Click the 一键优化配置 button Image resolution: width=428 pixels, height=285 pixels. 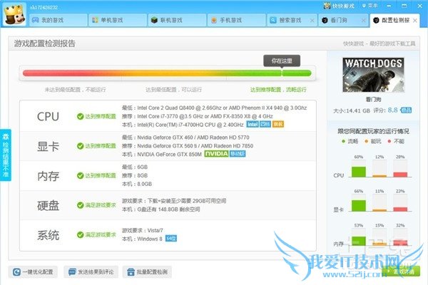(x=33, y=272)
